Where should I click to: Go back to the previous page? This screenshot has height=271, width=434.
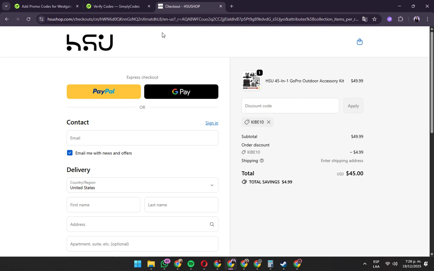[7, 19]
